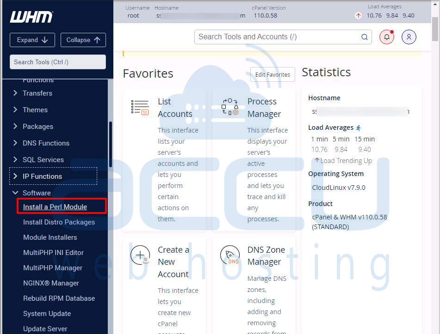The image size is (440, 334).
Task: Open the Create a New Account link
Action: 174,262
